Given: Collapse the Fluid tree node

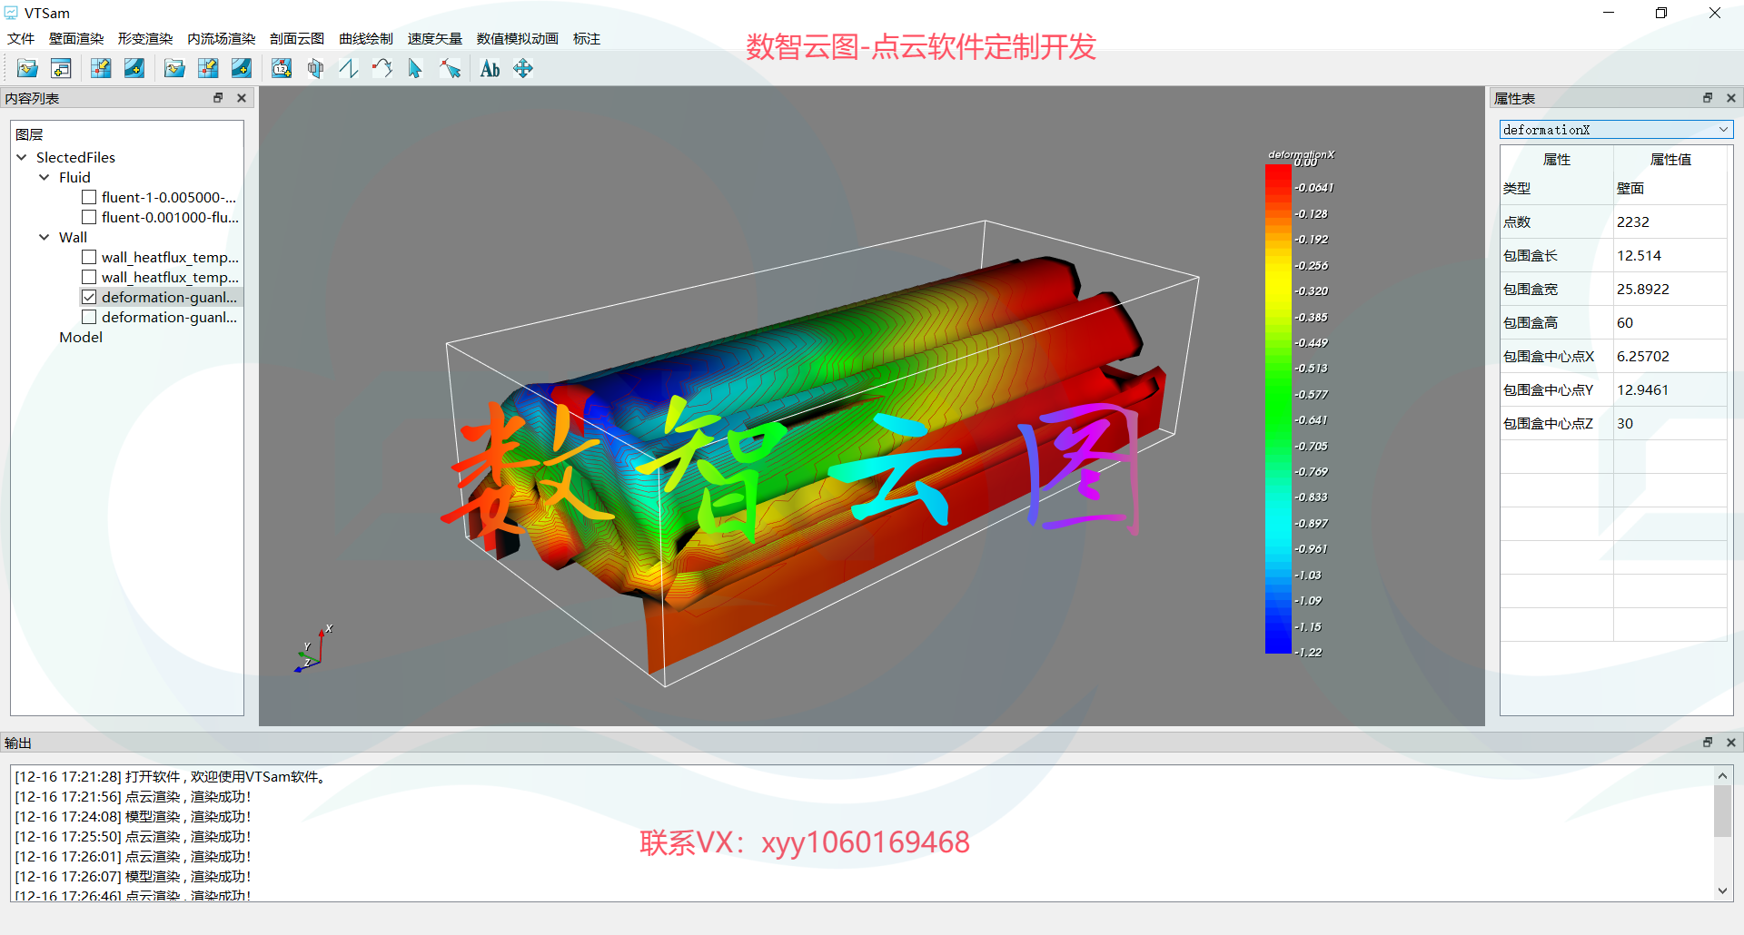Looking at the screenshot, I should pos(44,177).
